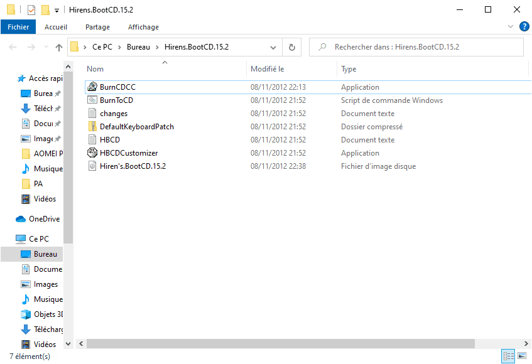Switch to Large icons view
Image resolution: width=532 pixels, height=364 pixels.
pos(522,356)
